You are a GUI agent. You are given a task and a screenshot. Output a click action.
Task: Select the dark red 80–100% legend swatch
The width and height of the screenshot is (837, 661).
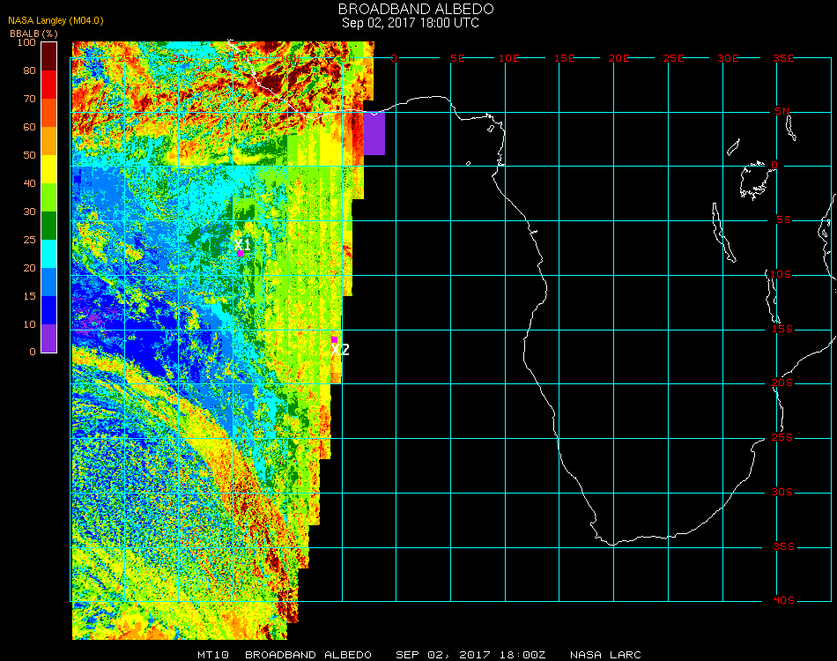(x=49, y=56)
